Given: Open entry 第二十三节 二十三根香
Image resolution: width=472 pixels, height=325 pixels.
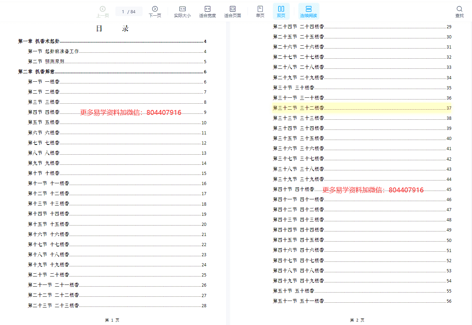Looking at the screenshot, I should tap(54, 305).
